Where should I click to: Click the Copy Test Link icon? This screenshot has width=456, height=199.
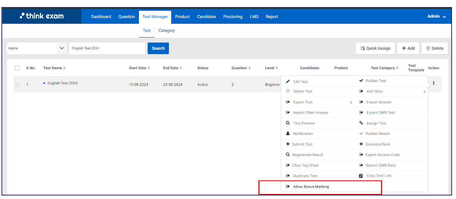pos(361,176)
